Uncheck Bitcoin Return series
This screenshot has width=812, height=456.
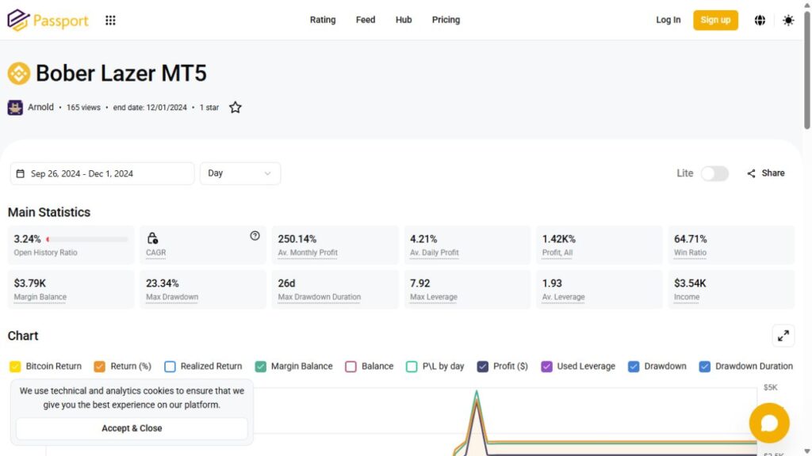pos(15,367)
